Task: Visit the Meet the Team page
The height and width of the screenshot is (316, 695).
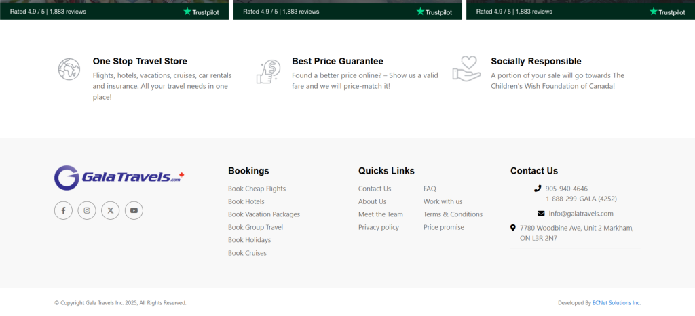Action: tap(380, 214)
